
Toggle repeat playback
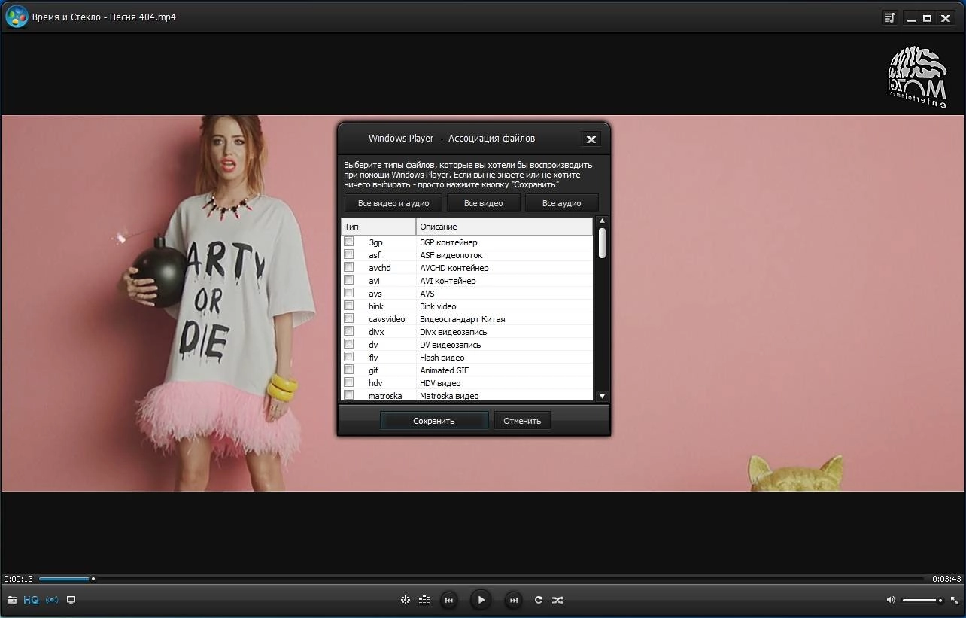coord(539,600)
